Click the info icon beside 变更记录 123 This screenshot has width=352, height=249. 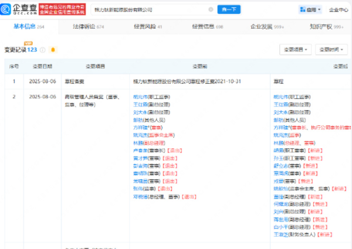click(42, 50)
